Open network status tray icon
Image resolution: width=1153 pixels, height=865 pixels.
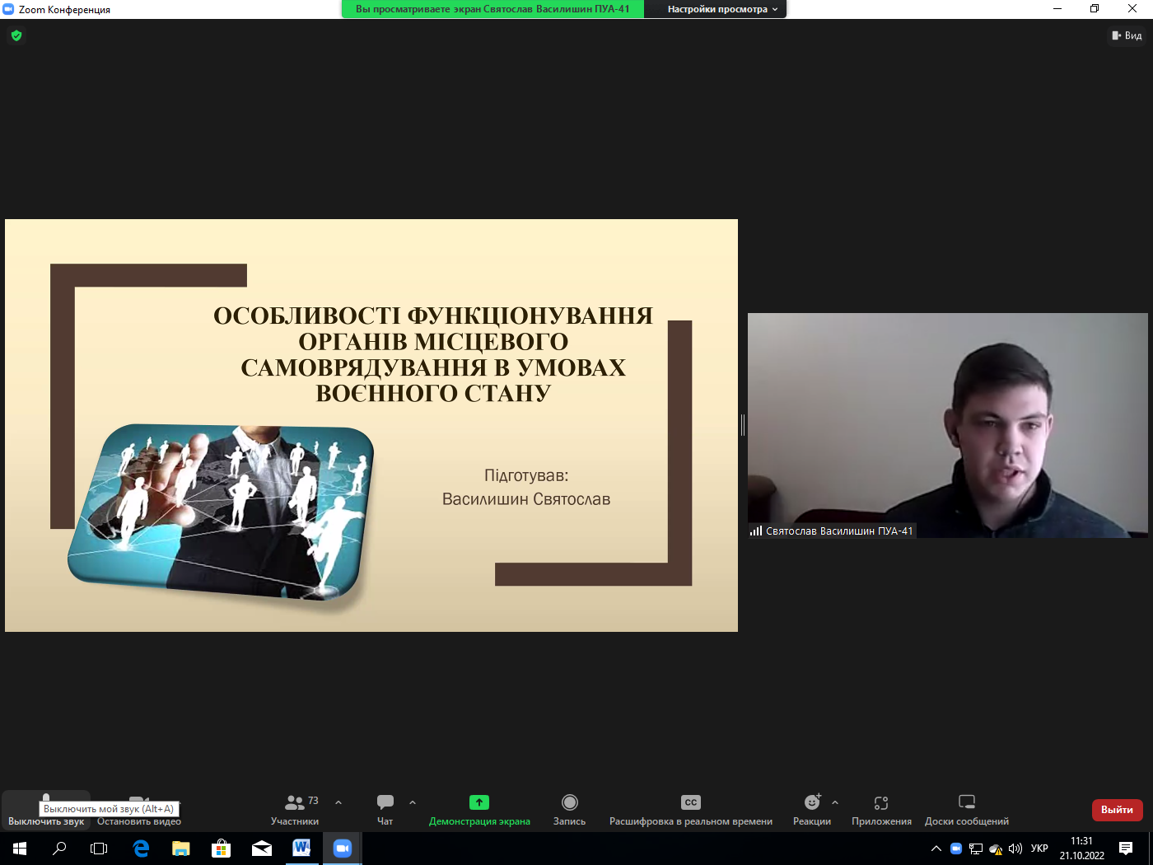976,849
